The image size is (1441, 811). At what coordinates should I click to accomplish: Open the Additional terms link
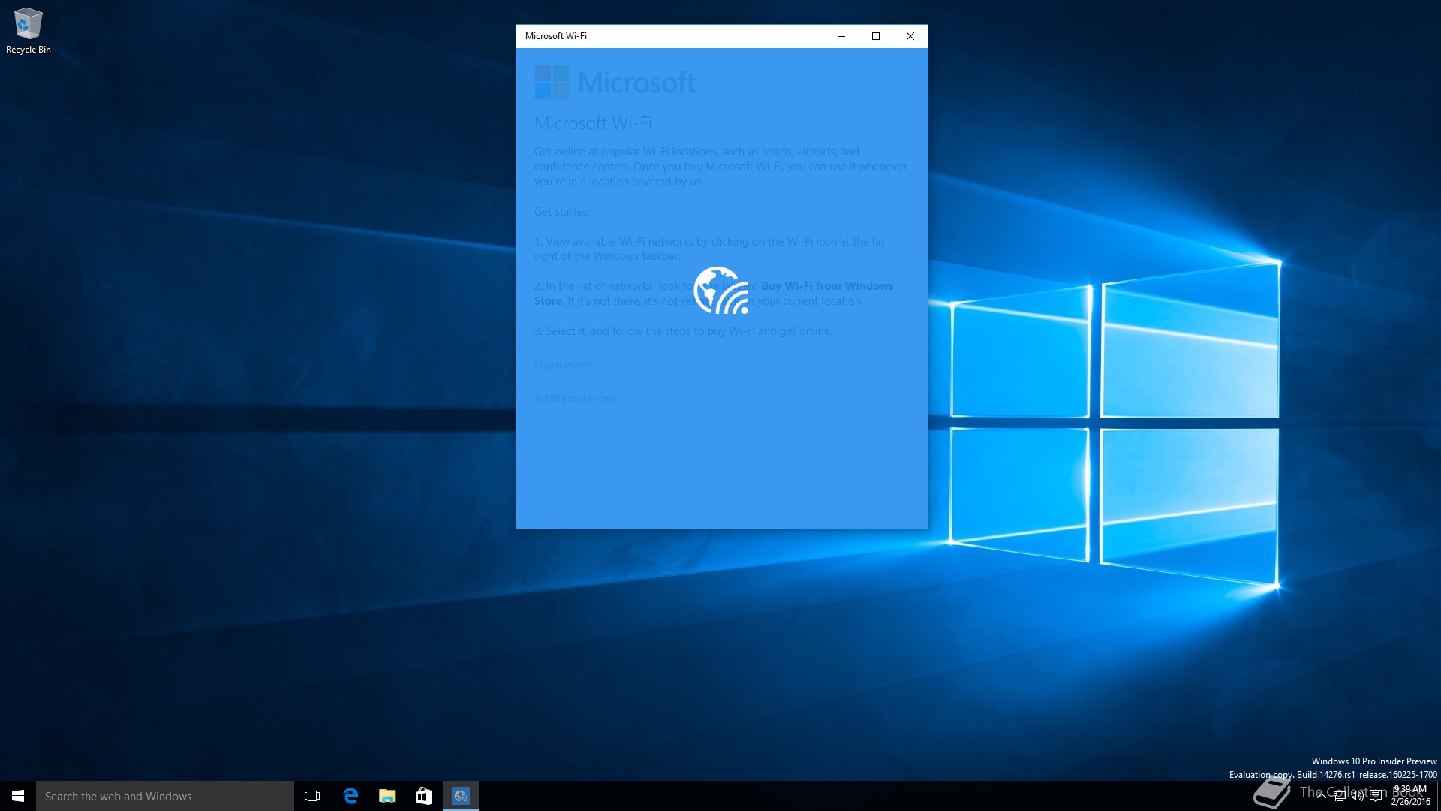tap(575, 399)
